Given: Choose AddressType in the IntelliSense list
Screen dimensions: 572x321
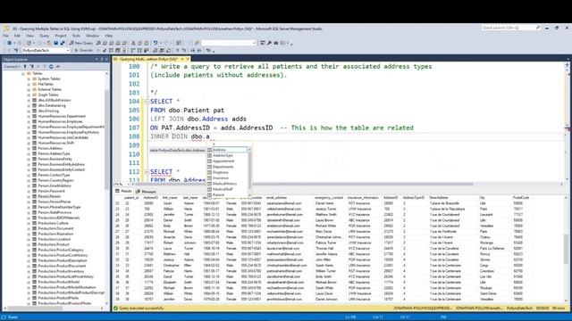Looking at the screenshot, I should pos(227,155).
